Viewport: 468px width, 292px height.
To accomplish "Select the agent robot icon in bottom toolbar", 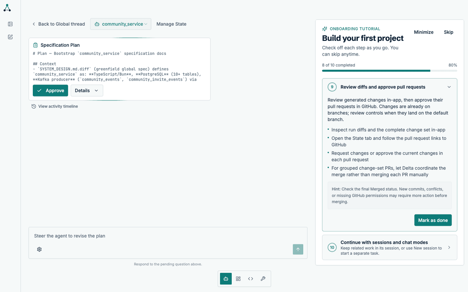I will click(x=226, y=279).
